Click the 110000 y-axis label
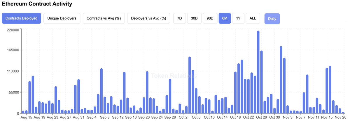This screenshot has width=350, height=121. pos(13,71)
